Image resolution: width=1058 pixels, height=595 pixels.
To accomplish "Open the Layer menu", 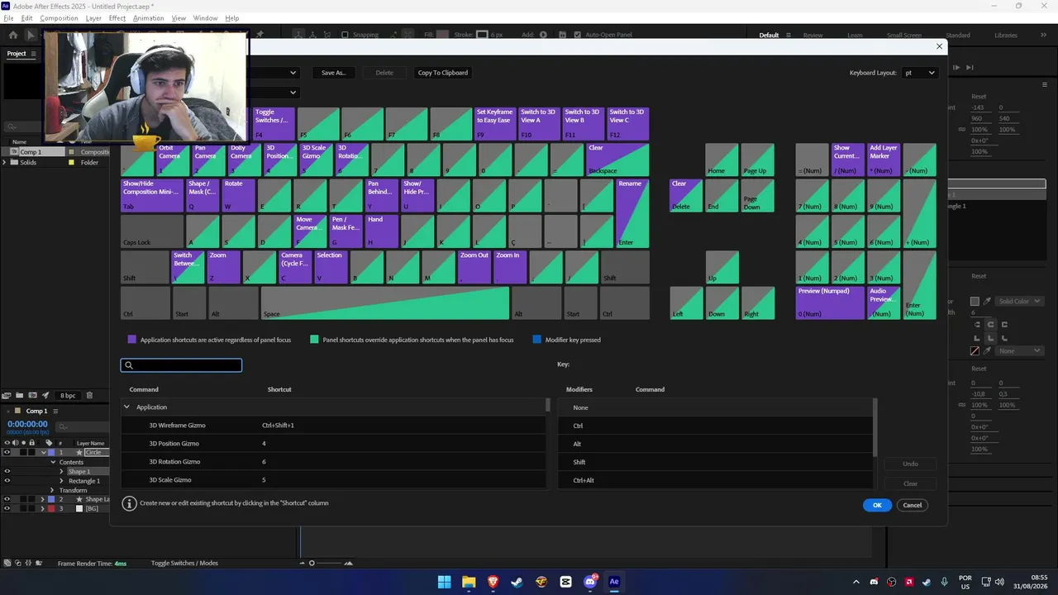I will coord(93,18).
